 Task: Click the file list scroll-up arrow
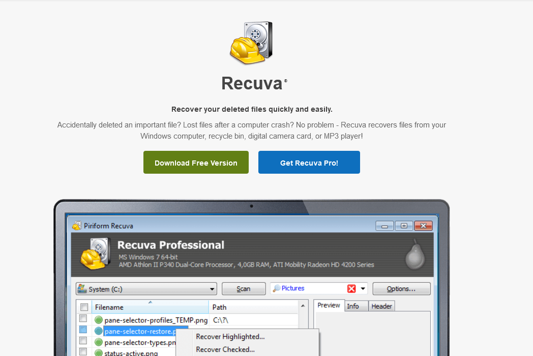pyautogui.click(x=303, y=306)
